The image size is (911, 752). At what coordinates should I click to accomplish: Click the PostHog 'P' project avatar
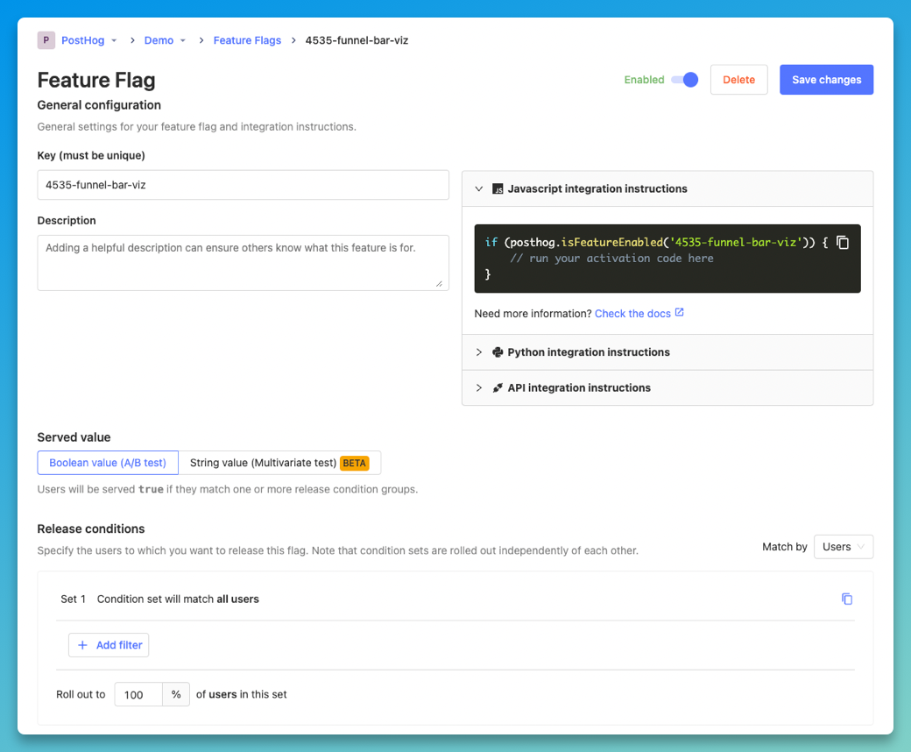[x=46, y=40]
